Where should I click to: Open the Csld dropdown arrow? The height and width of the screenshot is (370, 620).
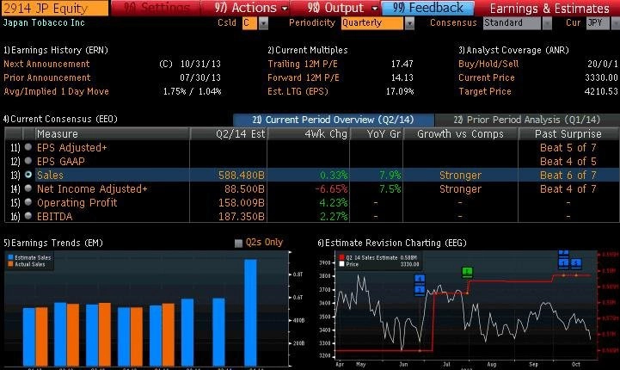263,23
